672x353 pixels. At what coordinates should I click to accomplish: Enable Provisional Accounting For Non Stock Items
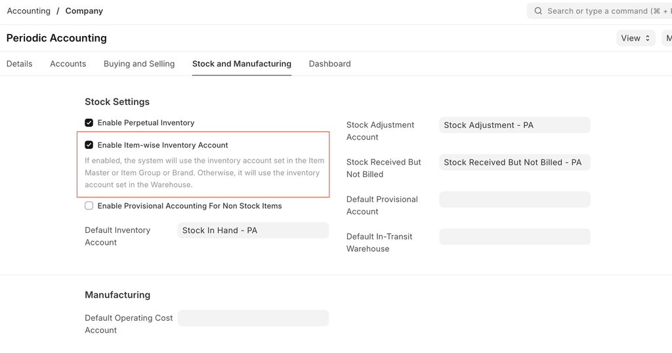(x=89, y=206)
